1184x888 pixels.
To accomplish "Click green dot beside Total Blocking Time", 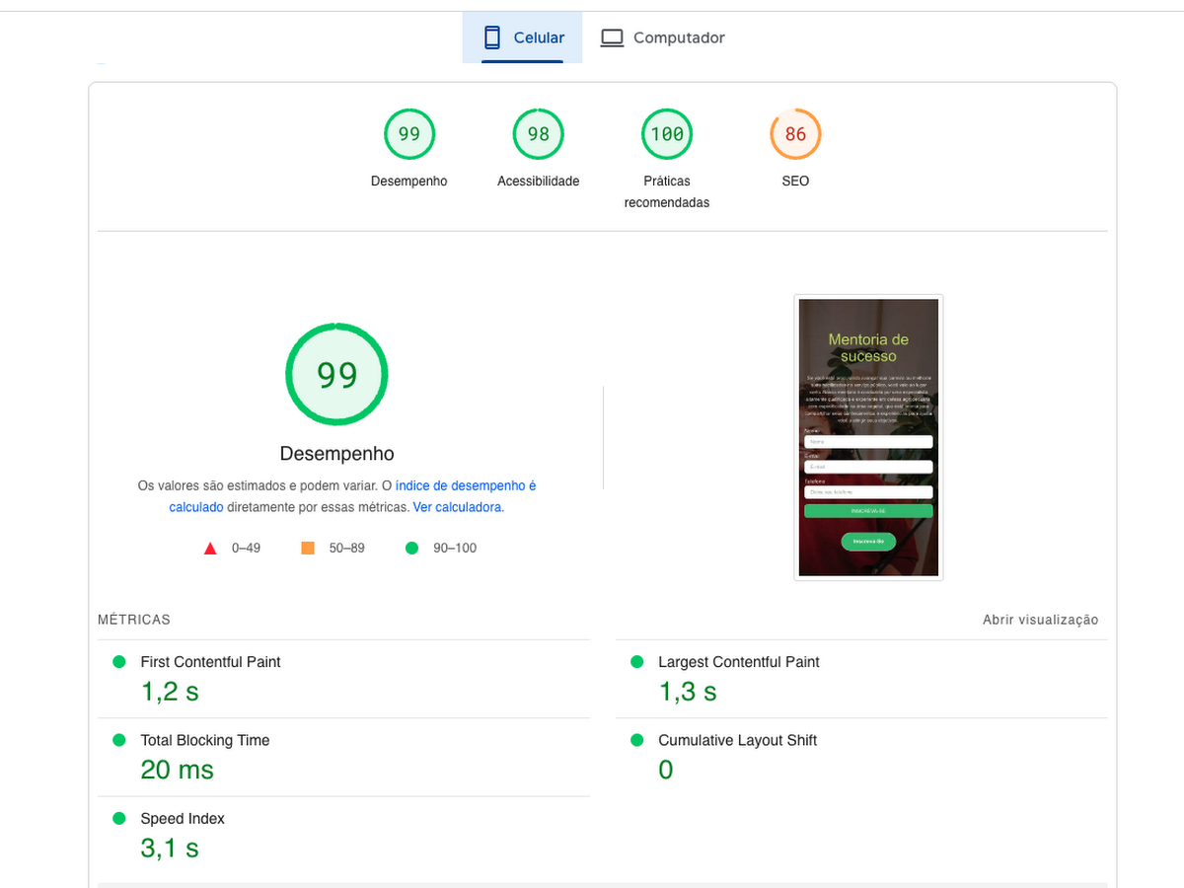I will (119, 740).
